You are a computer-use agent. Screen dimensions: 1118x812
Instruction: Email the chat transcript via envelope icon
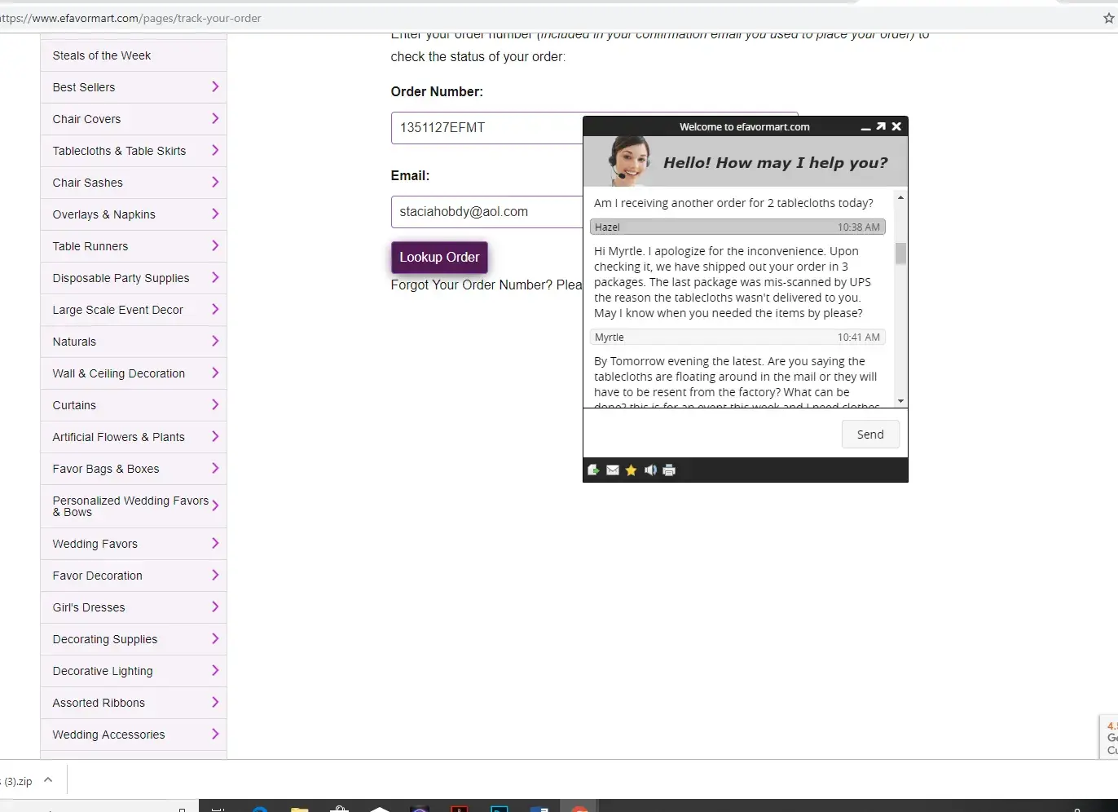pos(613,470)
